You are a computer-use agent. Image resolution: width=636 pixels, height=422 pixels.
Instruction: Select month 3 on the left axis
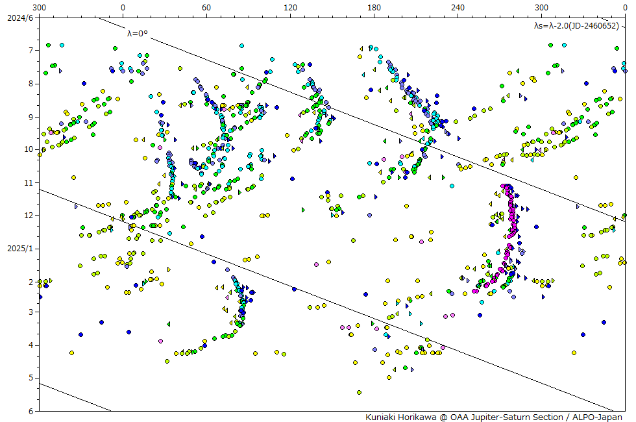tap(31, 312)
